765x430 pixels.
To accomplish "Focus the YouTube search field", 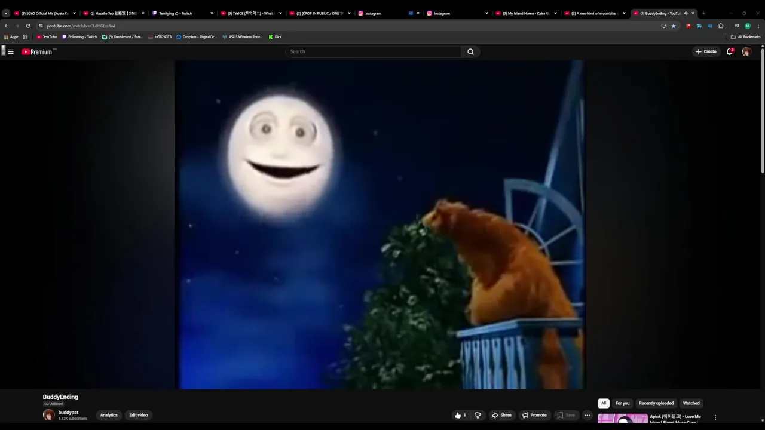I will 374,51.
